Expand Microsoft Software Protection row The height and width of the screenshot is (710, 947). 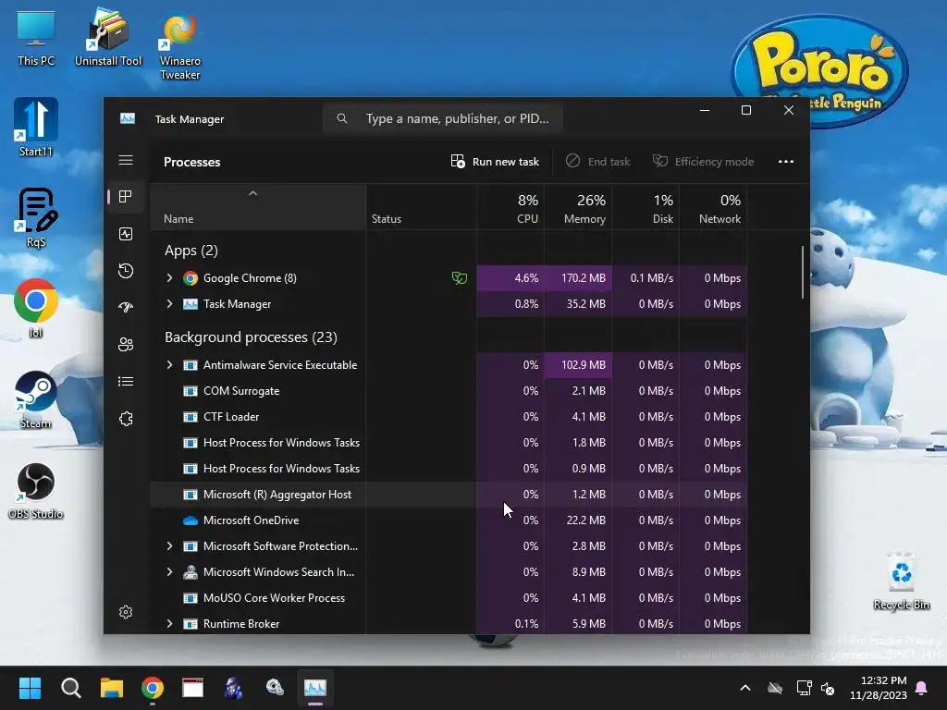pos(170,545)
